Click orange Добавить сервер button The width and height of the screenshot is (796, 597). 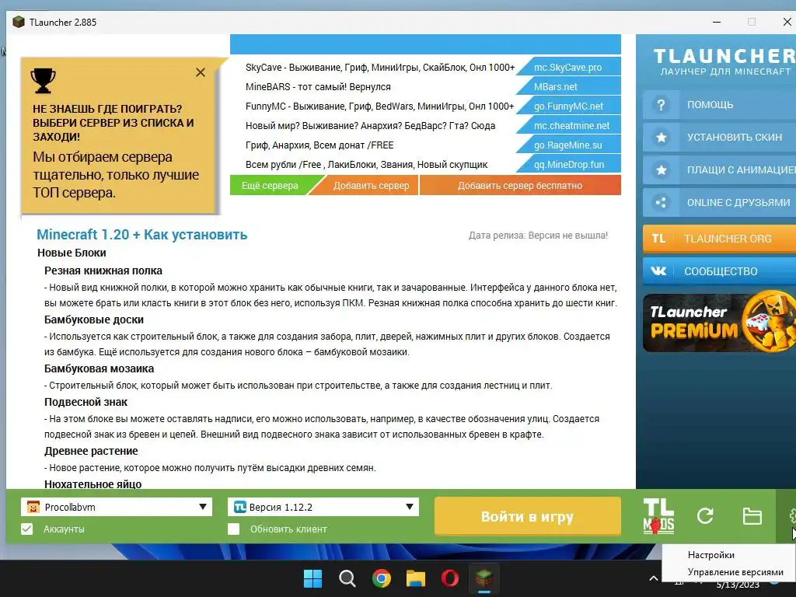point(371,185)
